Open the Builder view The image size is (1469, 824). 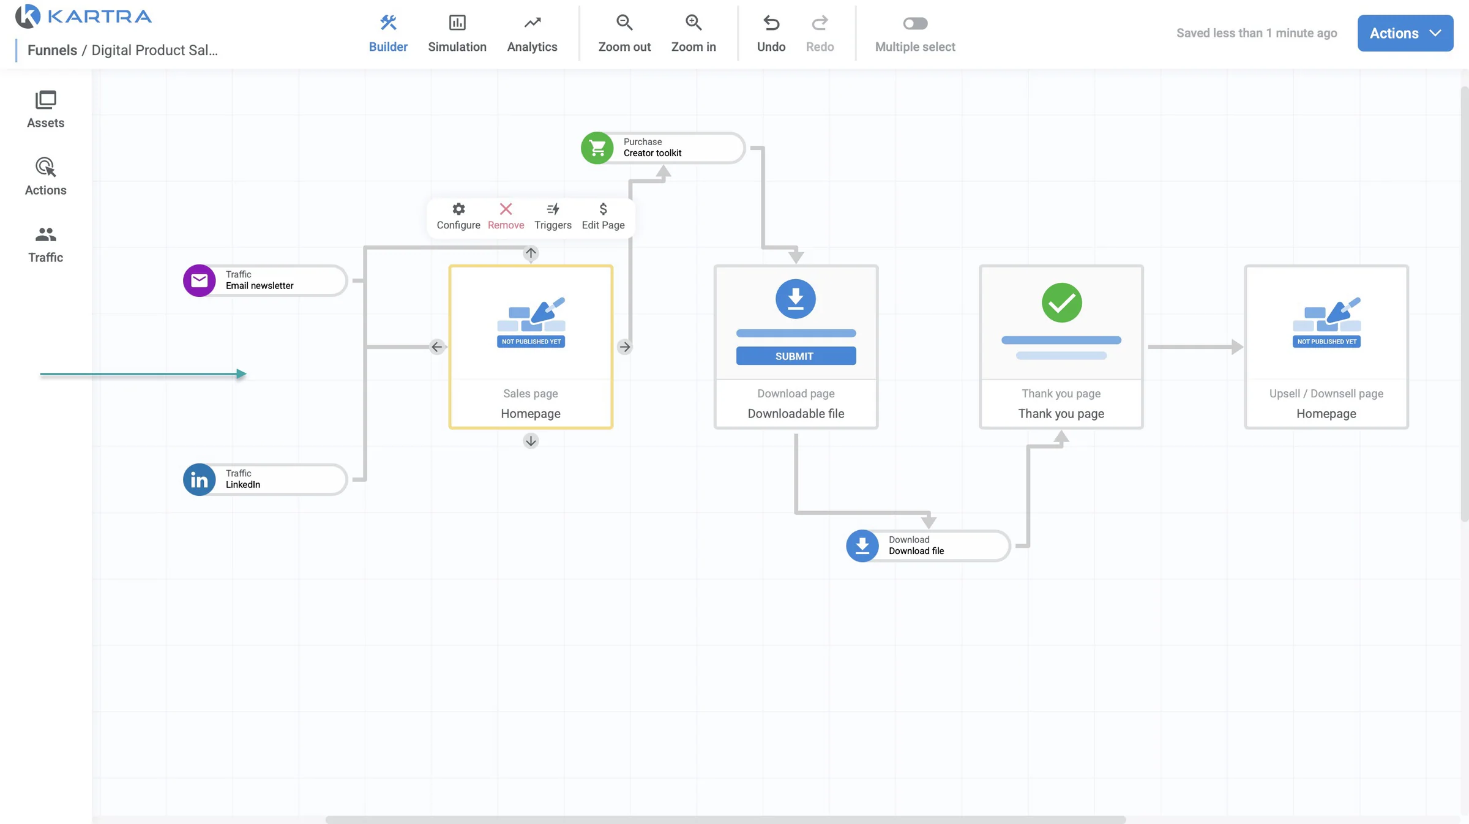(x=388, y=34)
